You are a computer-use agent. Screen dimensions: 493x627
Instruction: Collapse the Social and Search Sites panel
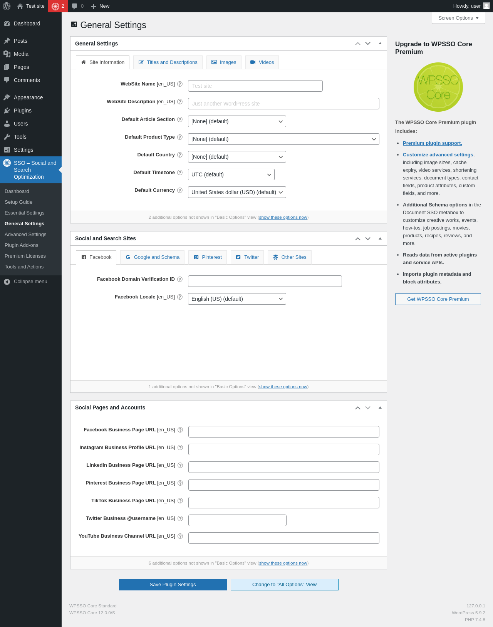pyautogui.click(x=380, y=238)
